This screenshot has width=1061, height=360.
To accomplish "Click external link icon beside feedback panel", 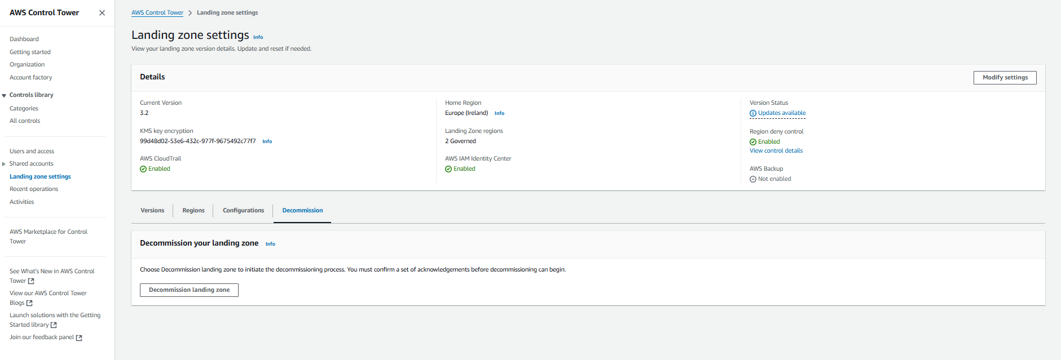I will (79, 338).
